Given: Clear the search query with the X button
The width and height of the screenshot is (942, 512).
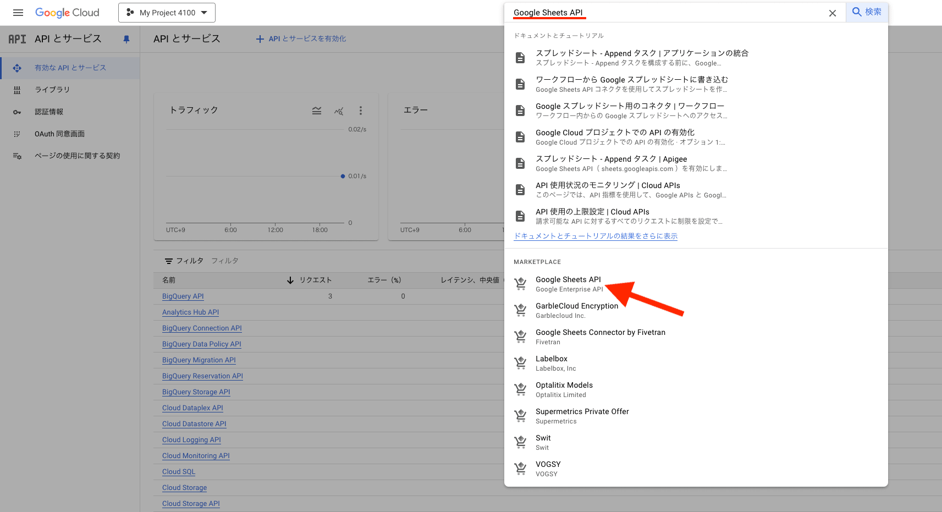Looking at the screenshot, I should (833, 13).
